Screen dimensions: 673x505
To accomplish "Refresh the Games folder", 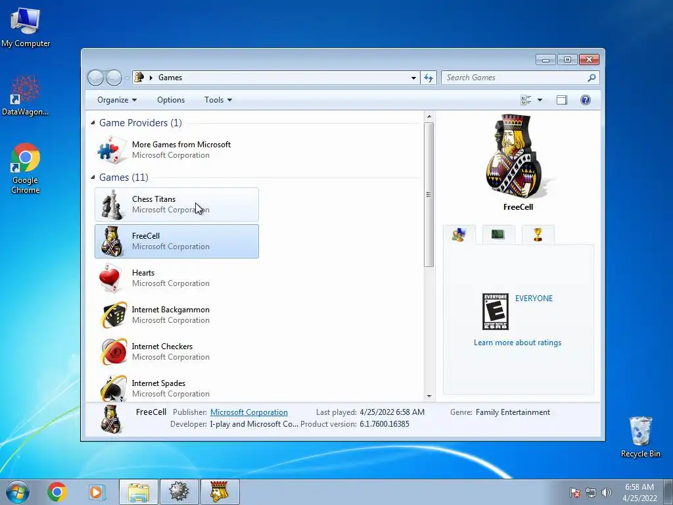I will [x=429, y=78].
